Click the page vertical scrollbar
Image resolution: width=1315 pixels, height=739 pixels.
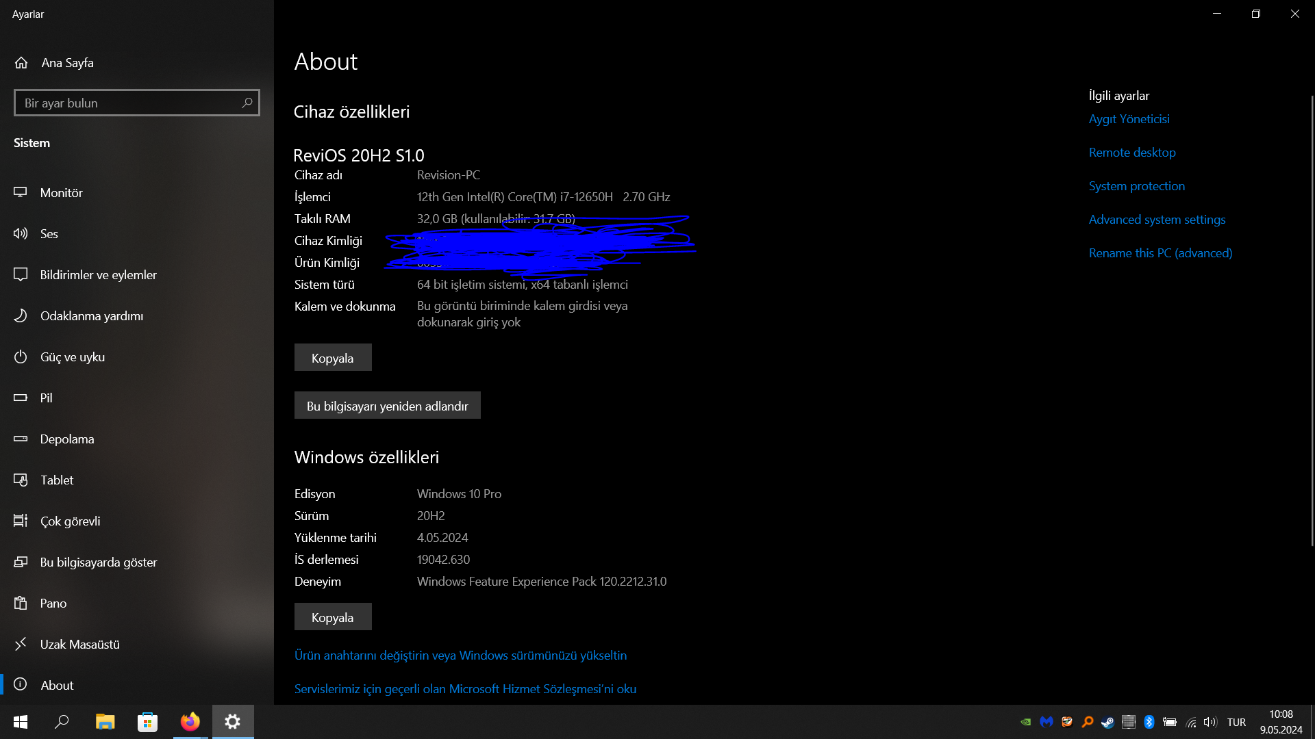click(x=1312, y=322)
